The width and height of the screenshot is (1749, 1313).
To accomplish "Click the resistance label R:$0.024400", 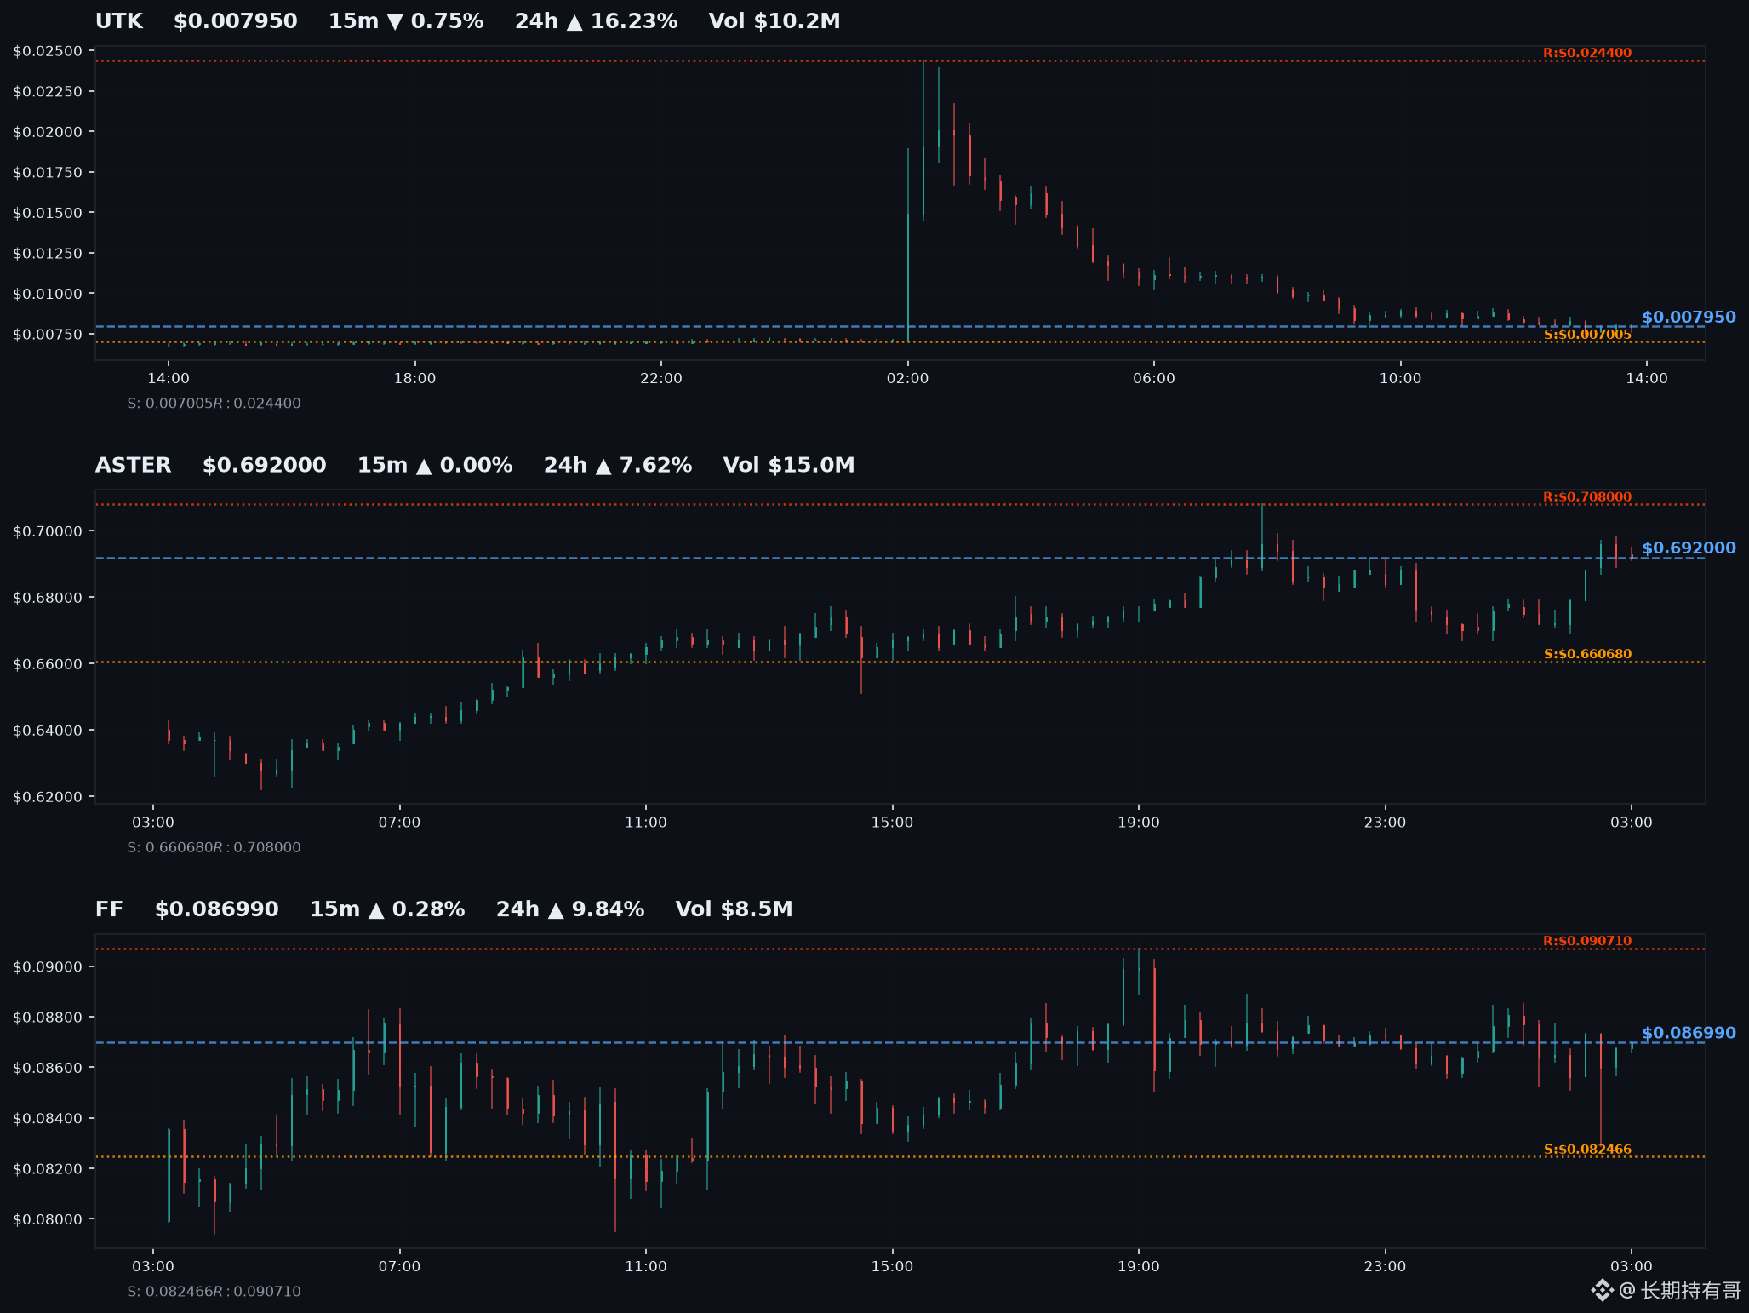I will pos(1587,53).
